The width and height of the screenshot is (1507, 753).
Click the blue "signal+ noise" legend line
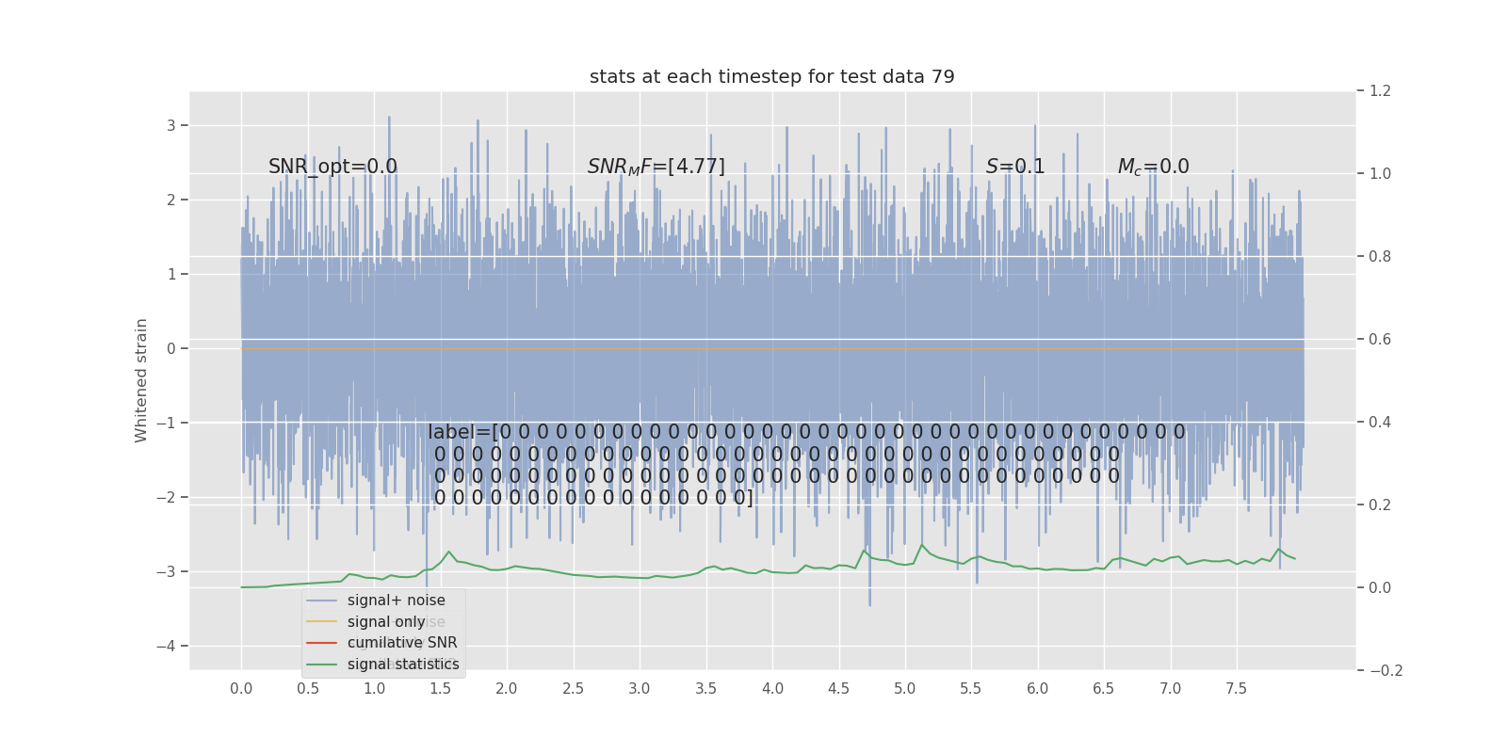click(322, 601)
